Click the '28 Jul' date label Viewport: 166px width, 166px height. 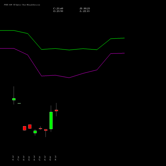[45, 158]
